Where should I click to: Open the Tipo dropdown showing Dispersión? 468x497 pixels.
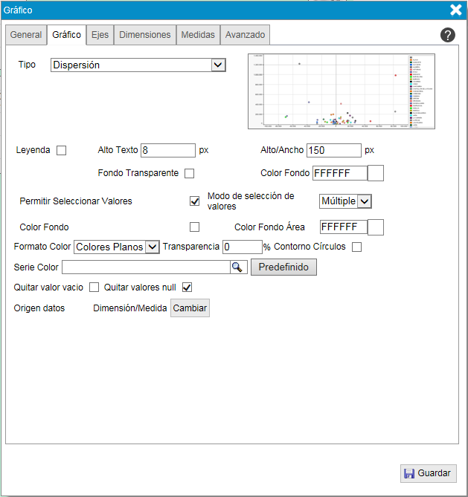[x=138, y=65]
